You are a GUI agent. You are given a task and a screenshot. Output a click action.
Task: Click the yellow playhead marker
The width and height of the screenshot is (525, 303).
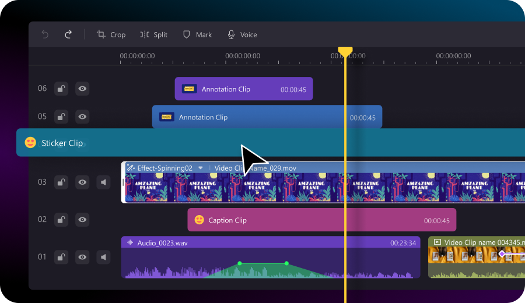coord(345,52)
